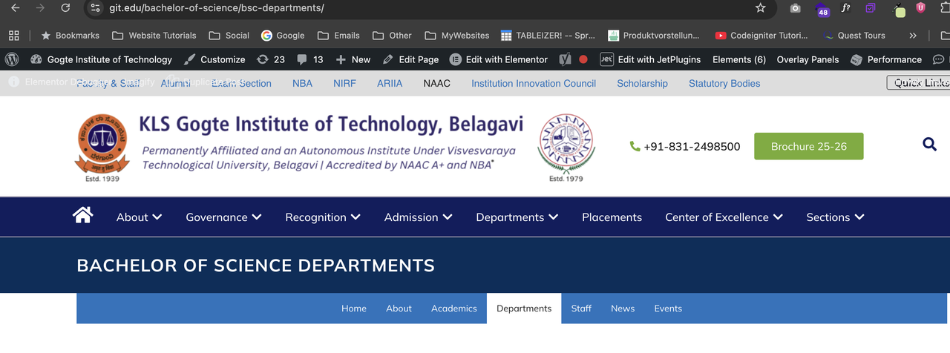Open the ARIIA link
Image resolution: width=950 pixels, height=353 pixels.
[390, 83]
